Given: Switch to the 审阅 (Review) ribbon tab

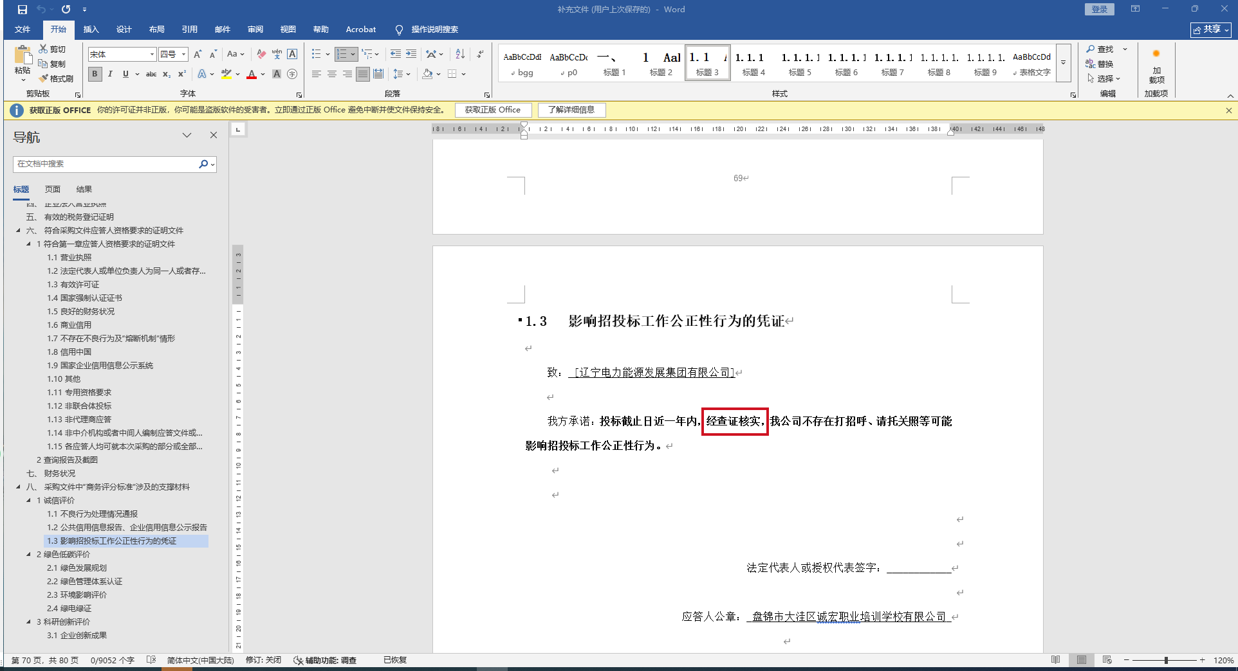Looking at the screenshot, I should pyautogui.click(x=255, y=30).
